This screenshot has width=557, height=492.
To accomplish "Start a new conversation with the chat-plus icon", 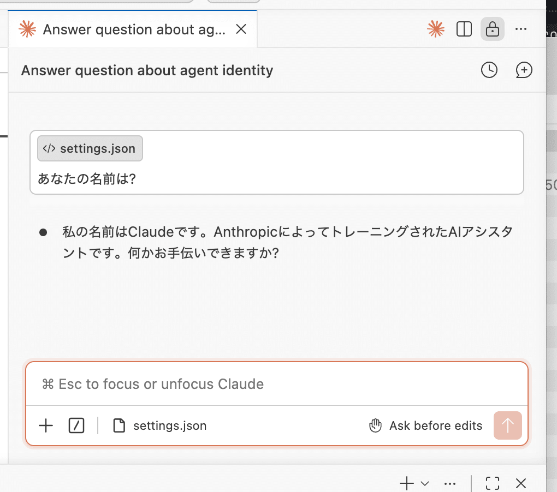I will pyautogui.click(x=524, y=70).
